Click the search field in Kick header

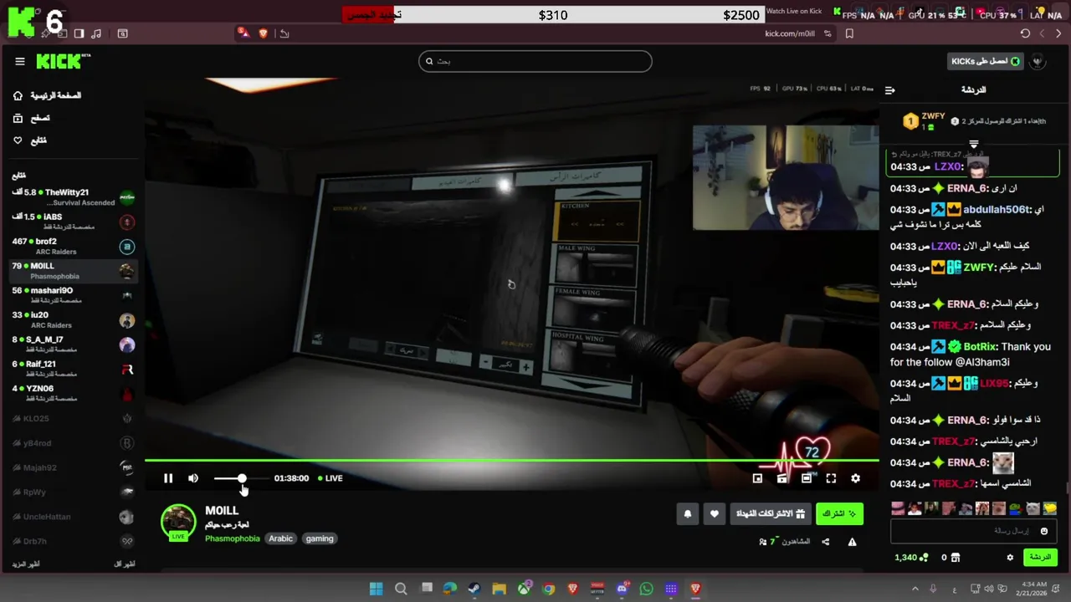pyautogui.click(x=535, y=61)
